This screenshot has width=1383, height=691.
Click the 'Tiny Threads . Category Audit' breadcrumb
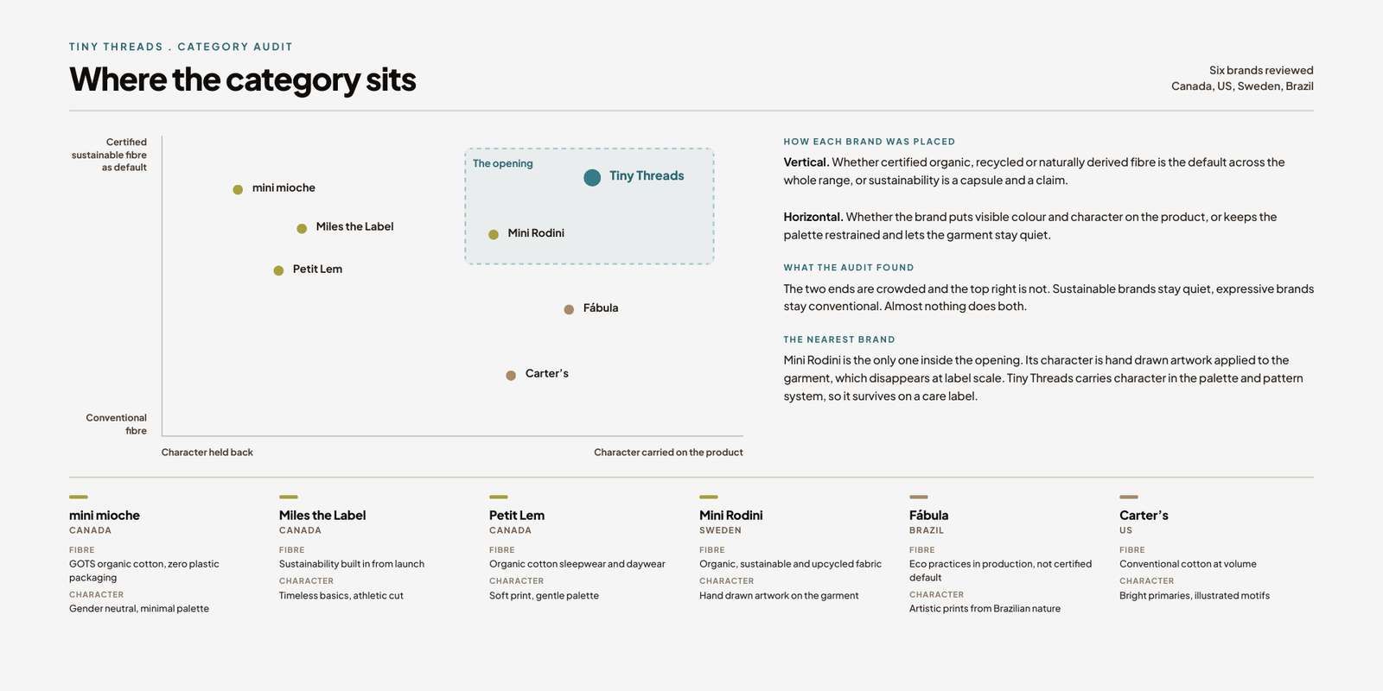click(x=181, y=47)
